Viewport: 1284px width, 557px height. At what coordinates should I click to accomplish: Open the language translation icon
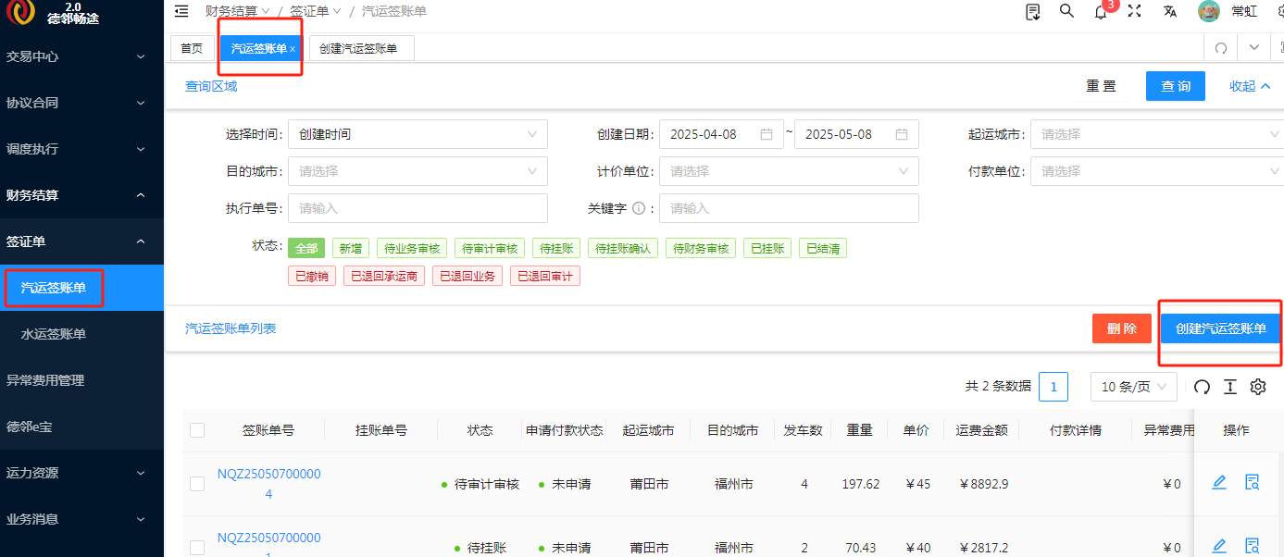(1170, 11)
